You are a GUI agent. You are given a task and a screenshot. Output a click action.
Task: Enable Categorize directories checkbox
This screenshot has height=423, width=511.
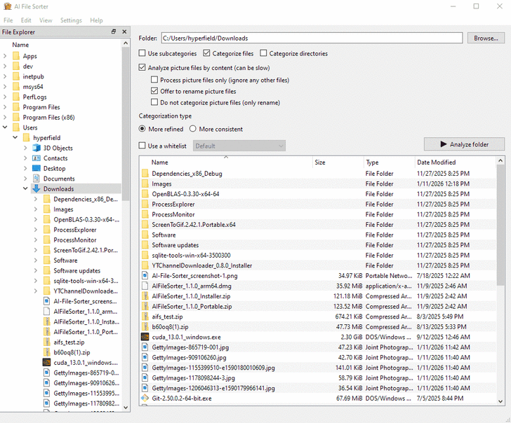coord(263,53)
